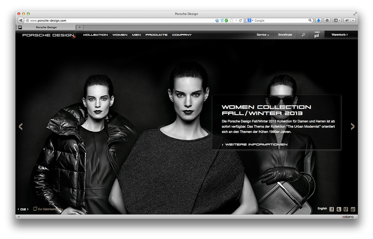Bookmark this page with star icon
The width and height of the screenshot is (373, 239).
[232, 20]
